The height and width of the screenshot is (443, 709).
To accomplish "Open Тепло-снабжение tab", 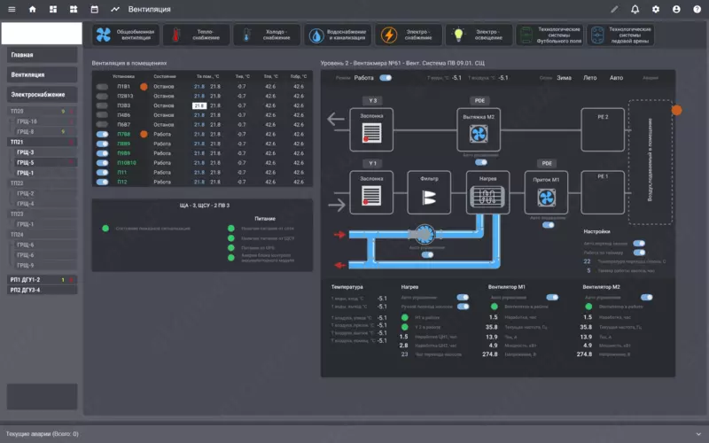I will click(x=197, y=35).
